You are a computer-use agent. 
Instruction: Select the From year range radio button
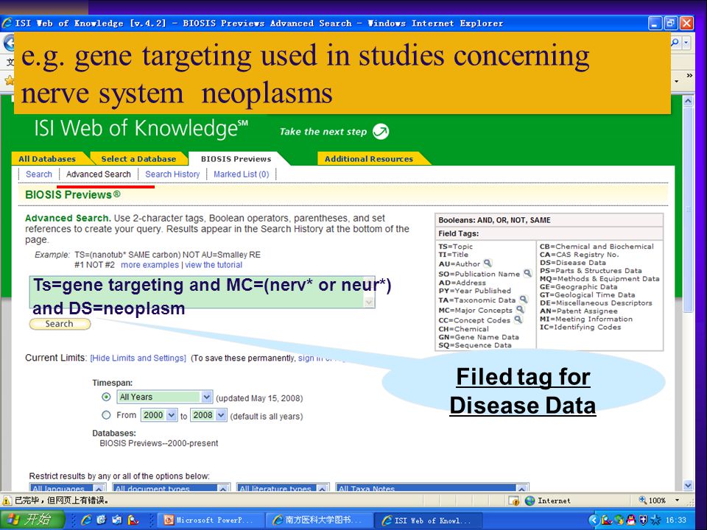(x=106, y=415)
